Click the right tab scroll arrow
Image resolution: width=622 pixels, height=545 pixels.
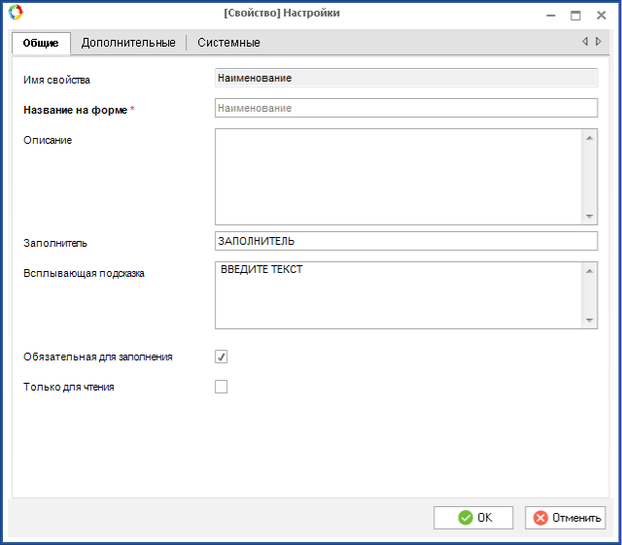(599, 42)
